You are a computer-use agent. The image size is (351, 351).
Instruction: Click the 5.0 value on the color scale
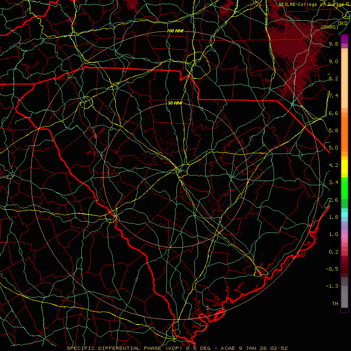coord(333,148)
